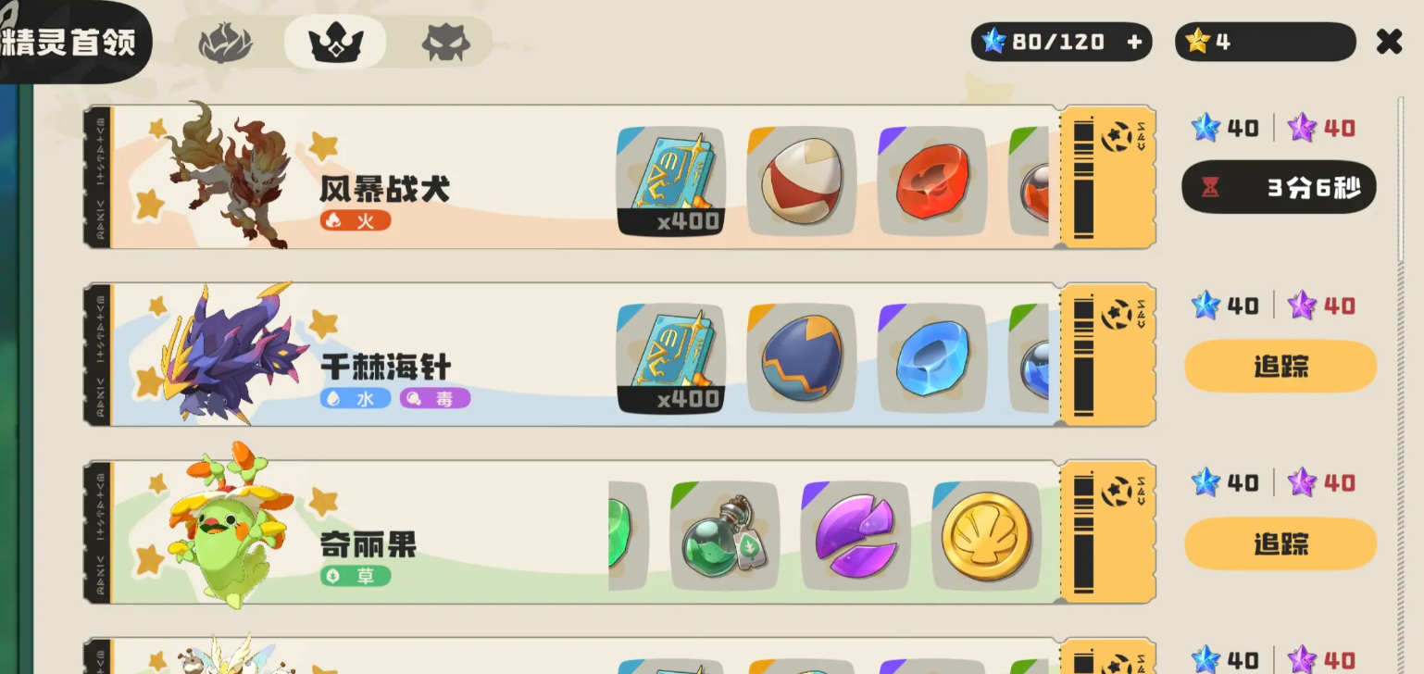Screen dimensions: 1424x674
Task: Inspect the purple shard reward for 奇丽果
Action: (x=856, y=536)
